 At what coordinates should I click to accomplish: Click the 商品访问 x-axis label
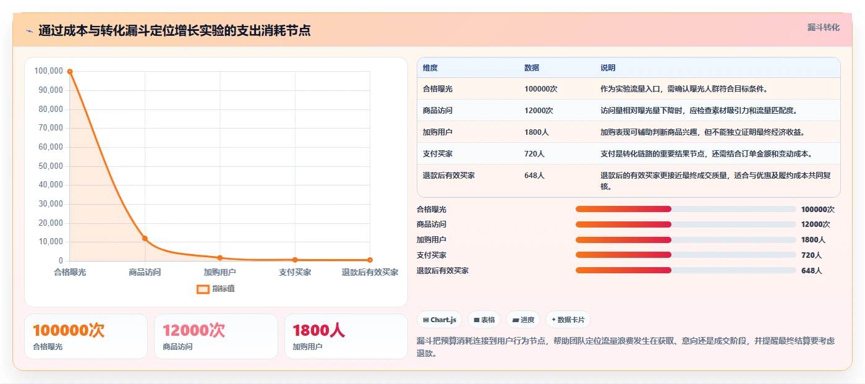point(145,272)
